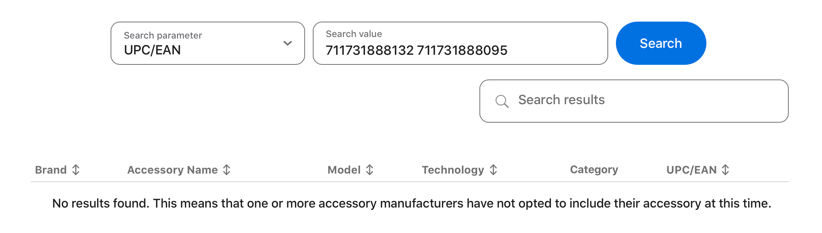
Task: Click the Technology column header text
Action: click(x=453, y=170)
